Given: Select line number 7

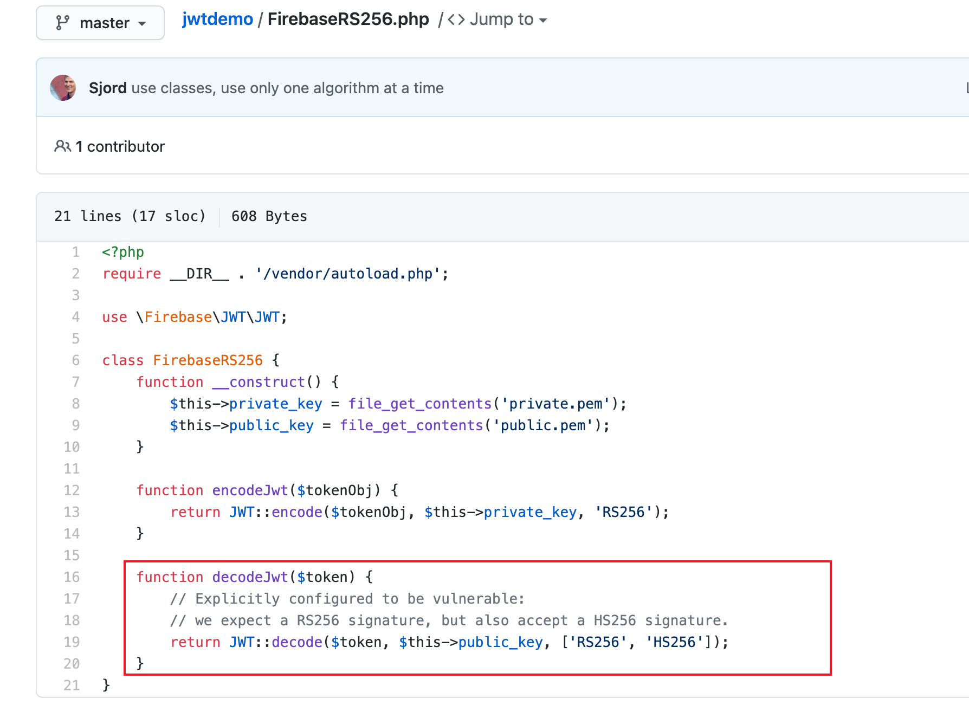Looking at the screenshot, I should pos(76,382).
